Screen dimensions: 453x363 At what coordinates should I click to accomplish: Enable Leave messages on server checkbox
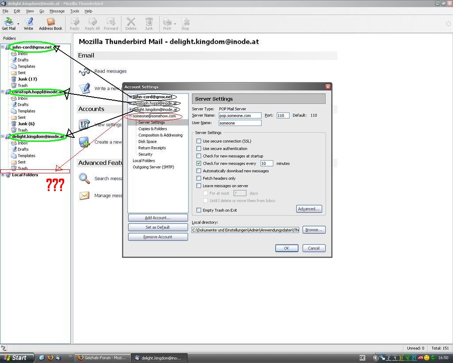click(199, 186)
